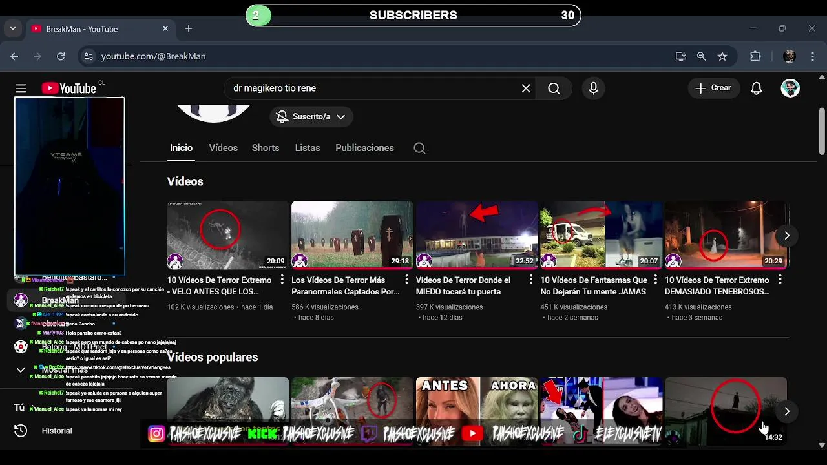Play the 20:29 video thumbnail
Viewport: 827px width, 465px height.
[x=726, y=235]
